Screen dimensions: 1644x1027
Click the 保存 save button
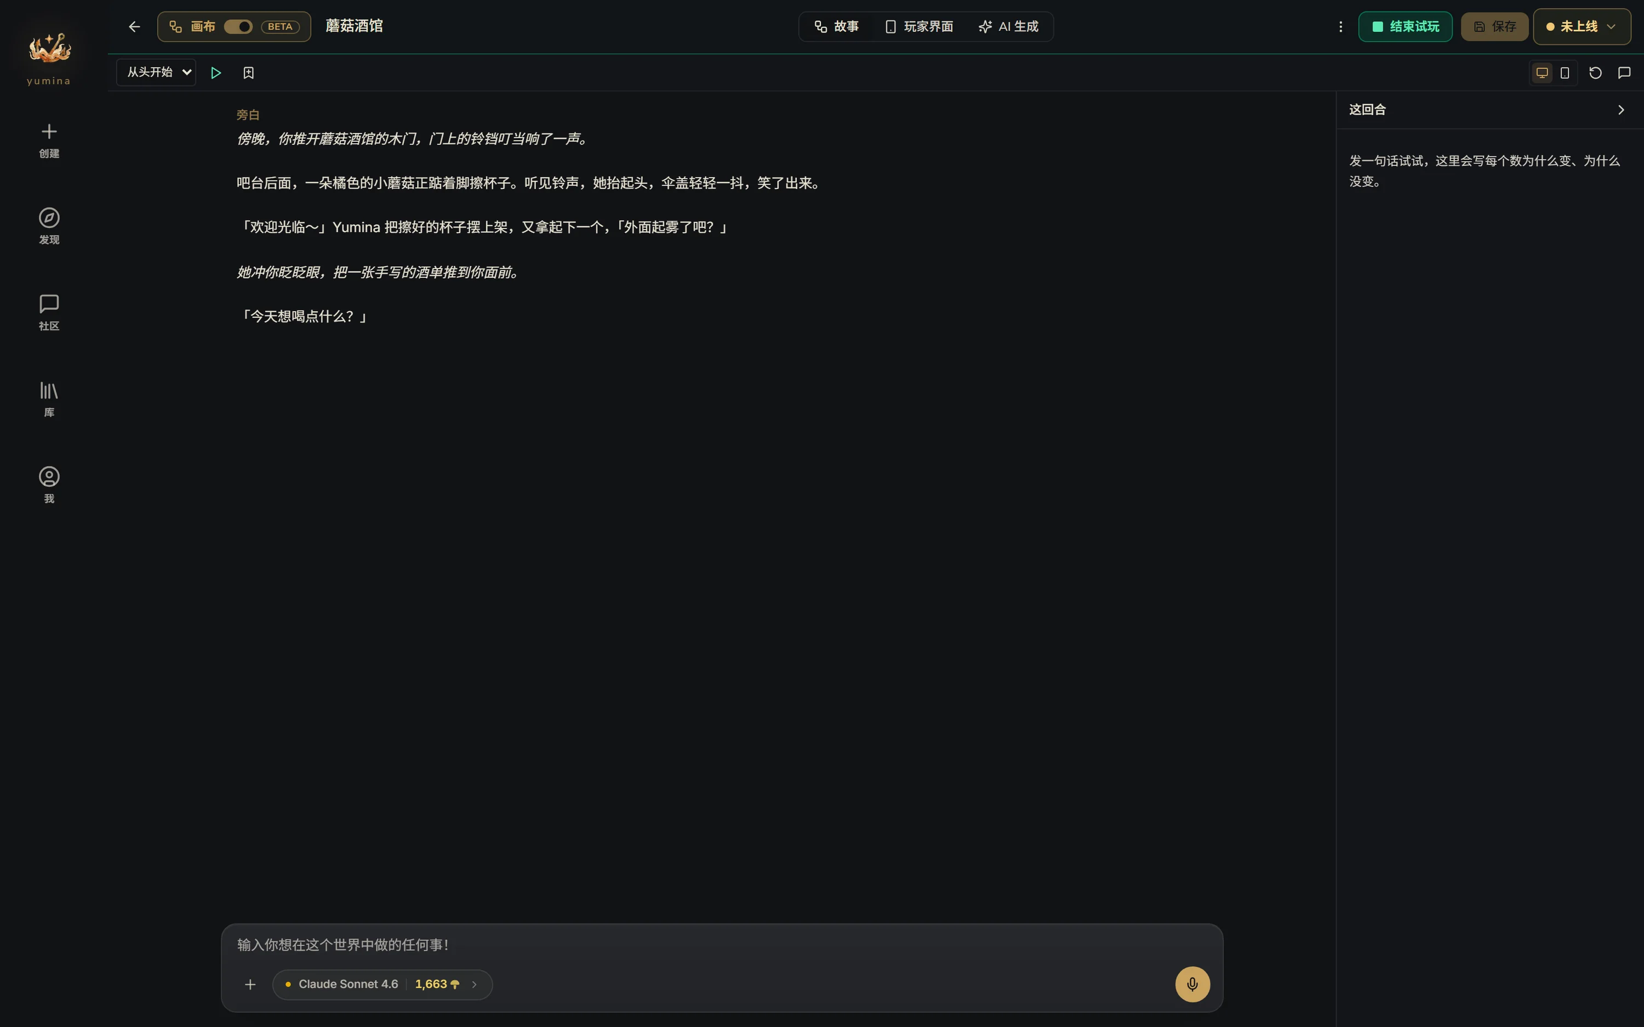[1494, 26]
